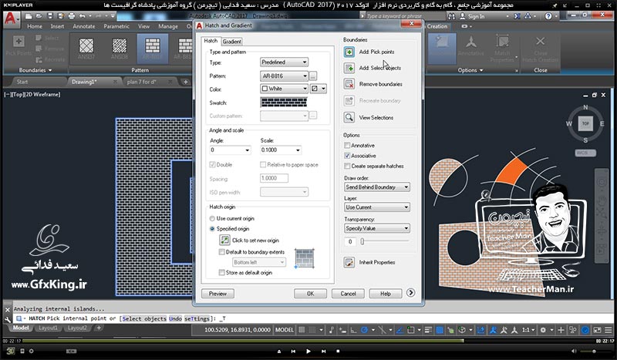Click the Undo arrow in quick access toolbar
The image size is (617, 360).
(82, 16)
